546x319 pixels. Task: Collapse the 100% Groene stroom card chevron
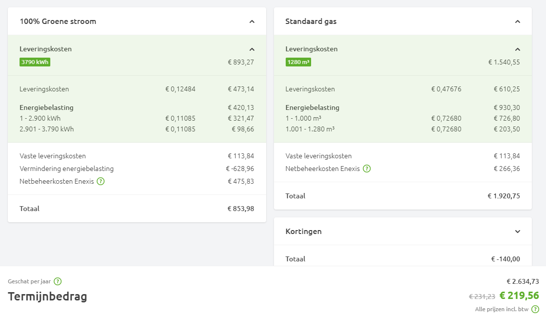click(252, 21)
